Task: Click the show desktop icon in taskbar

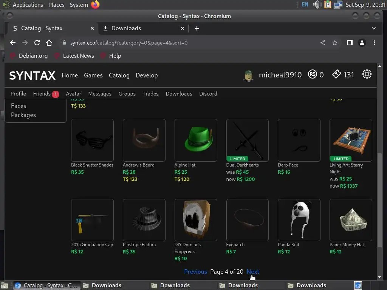Action: (5, 285)
